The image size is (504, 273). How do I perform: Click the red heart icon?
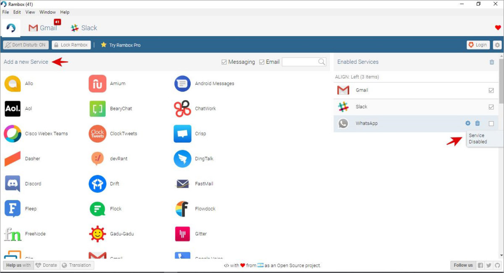[x=498, y=28]
